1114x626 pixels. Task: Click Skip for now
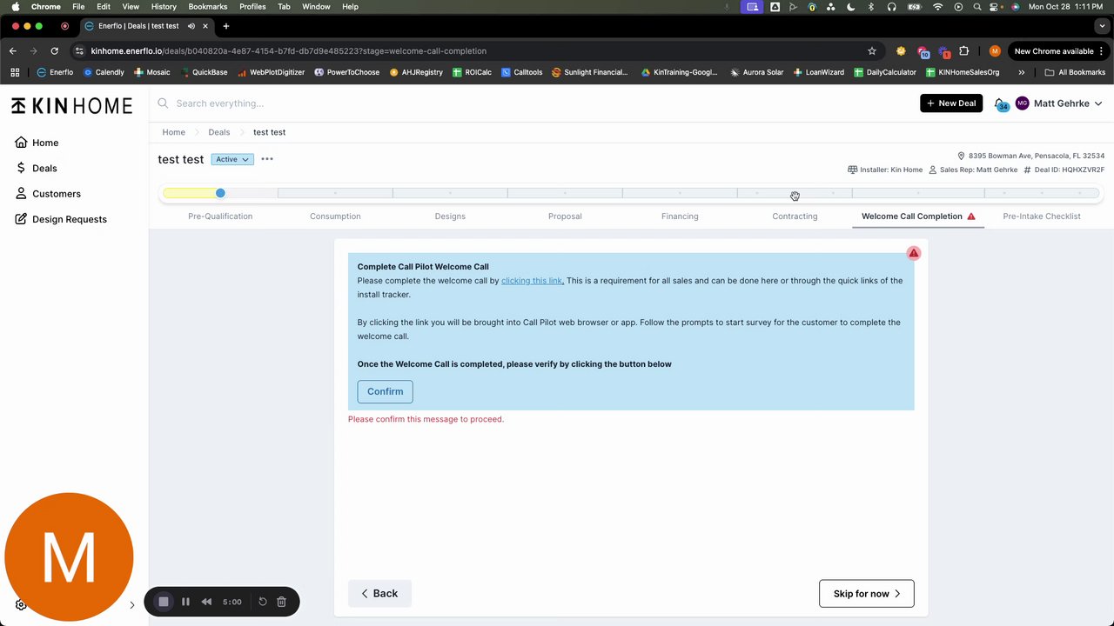point(867,594)
